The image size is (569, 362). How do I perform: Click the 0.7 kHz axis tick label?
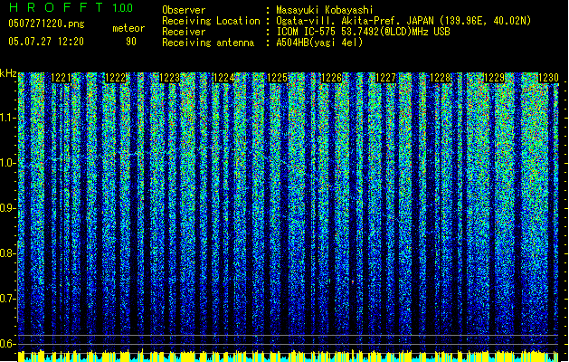click(7, 299)
